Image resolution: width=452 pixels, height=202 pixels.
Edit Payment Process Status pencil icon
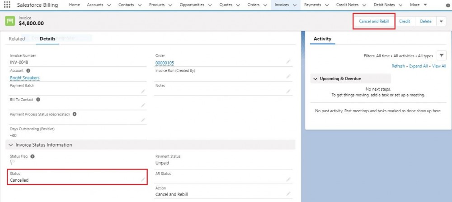click(x=143, y=120)
